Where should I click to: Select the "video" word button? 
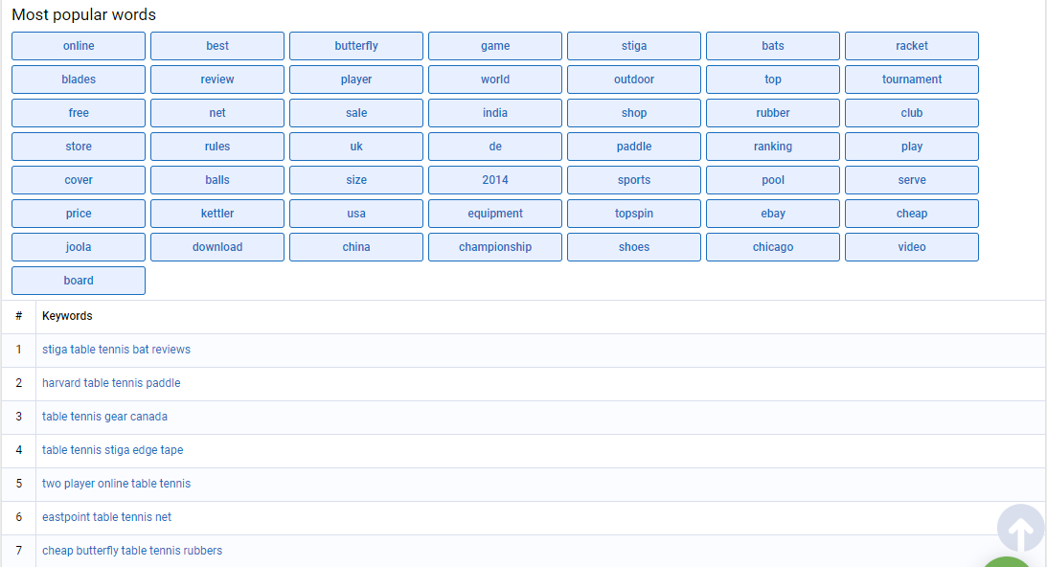click(911, 247)
